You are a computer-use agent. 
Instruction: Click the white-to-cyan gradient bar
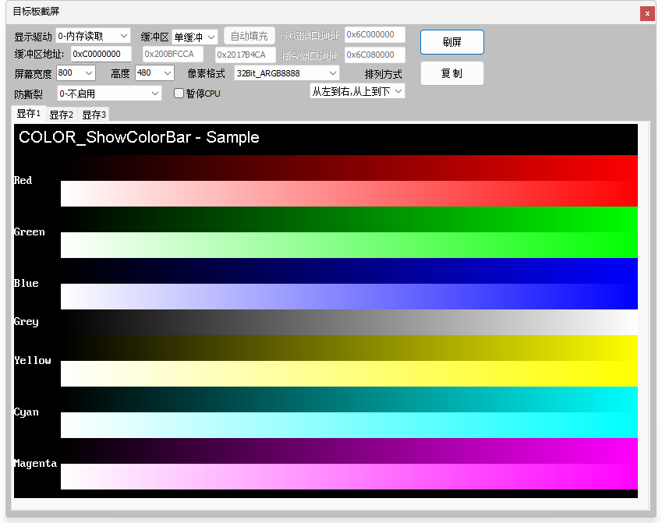click(349, 425)
